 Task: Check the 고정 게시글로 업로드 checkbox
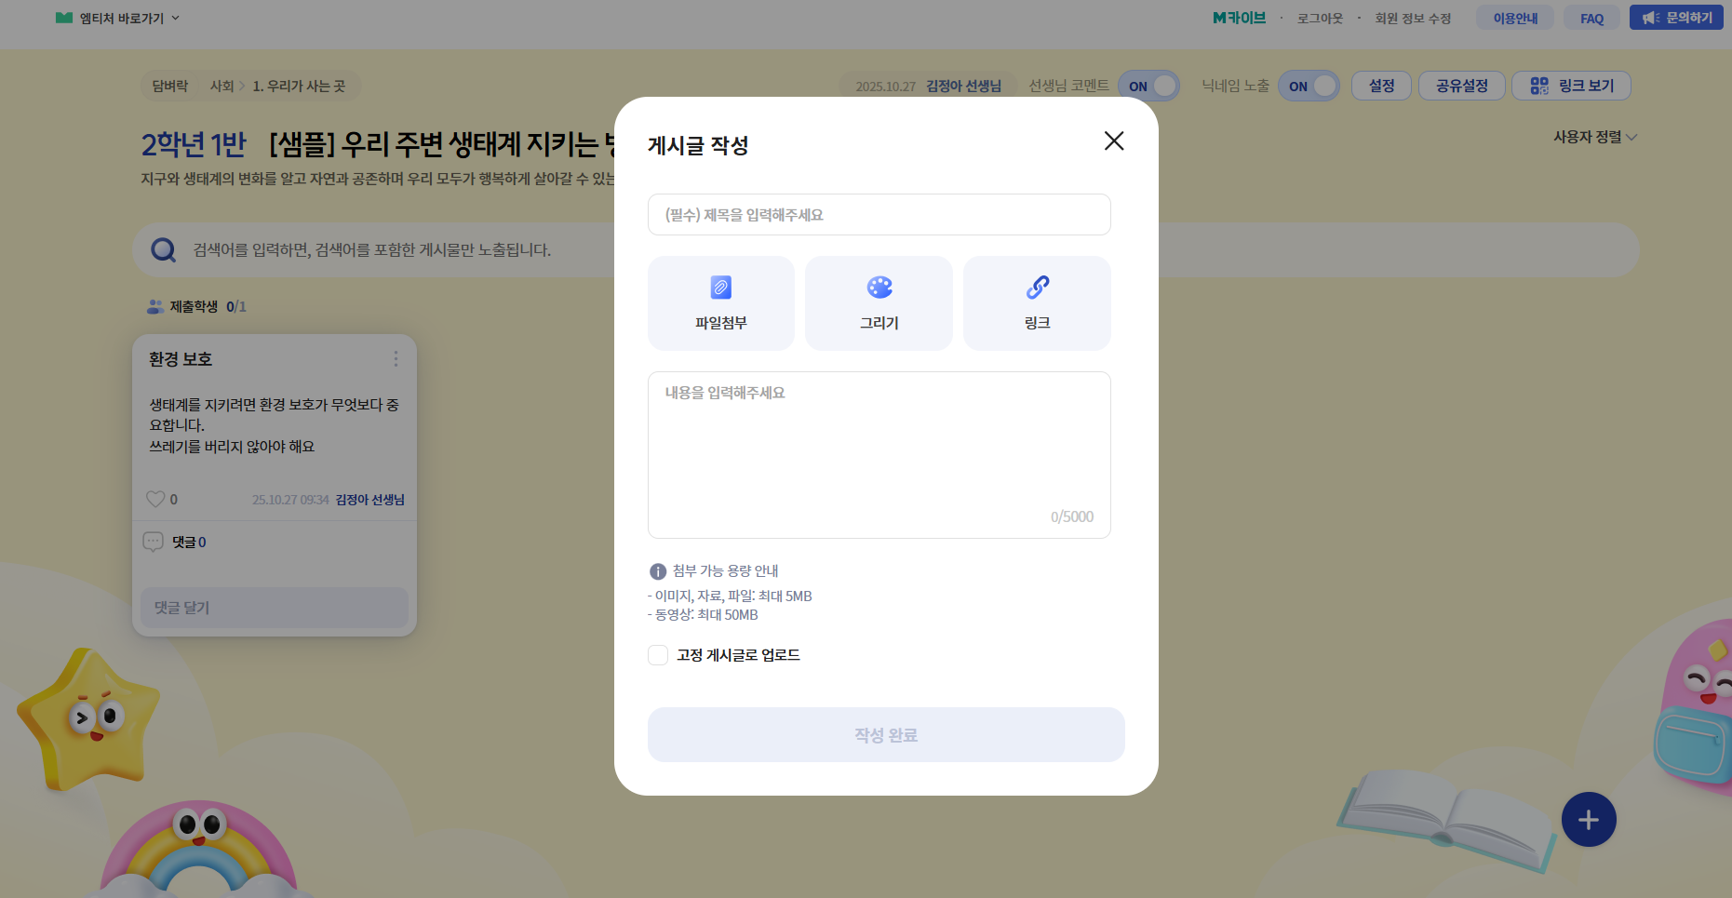[658, 655]
